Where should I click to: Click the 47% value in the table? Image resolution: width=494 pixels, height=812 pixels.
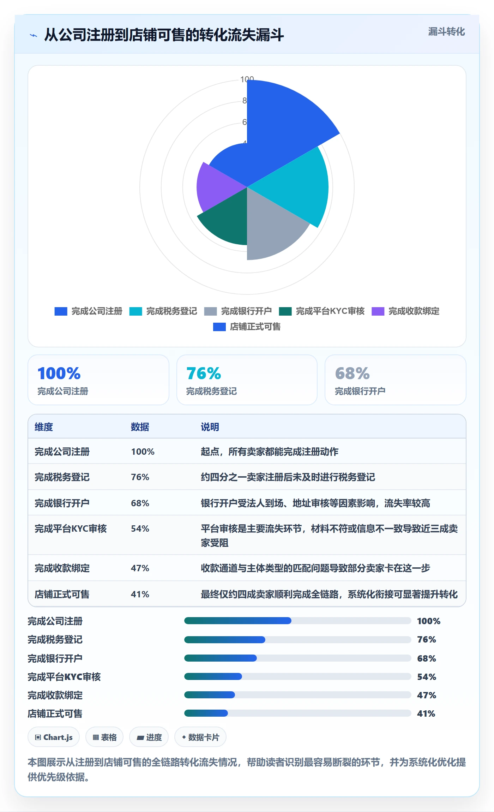click(140, 568)
